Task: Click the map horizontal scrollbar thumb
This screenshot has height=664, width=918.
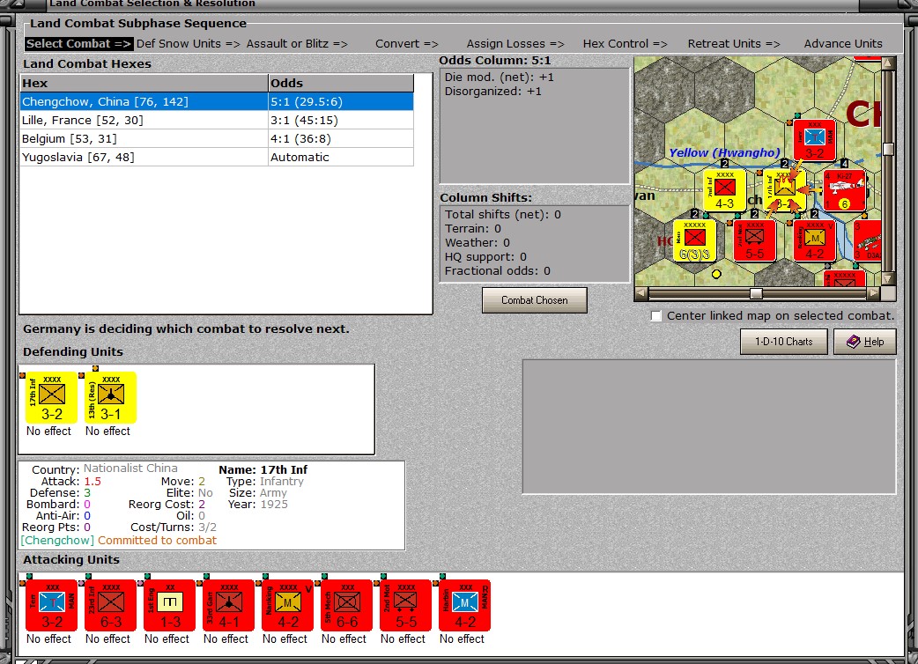Action: pyautogui.click(x=756, y=293)
